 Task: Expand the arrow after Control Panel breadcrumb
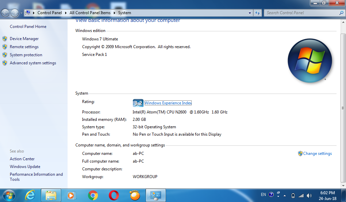point(66,13)
